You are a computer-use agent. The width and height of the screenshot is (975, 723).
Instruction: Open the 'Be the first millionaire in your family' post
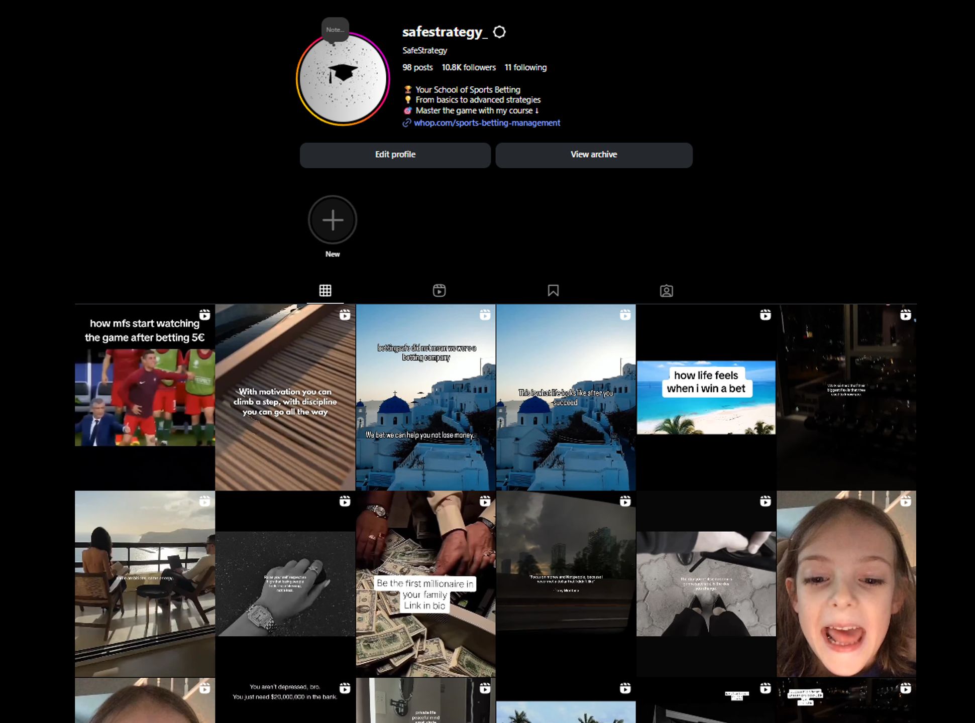coord(425,584)
